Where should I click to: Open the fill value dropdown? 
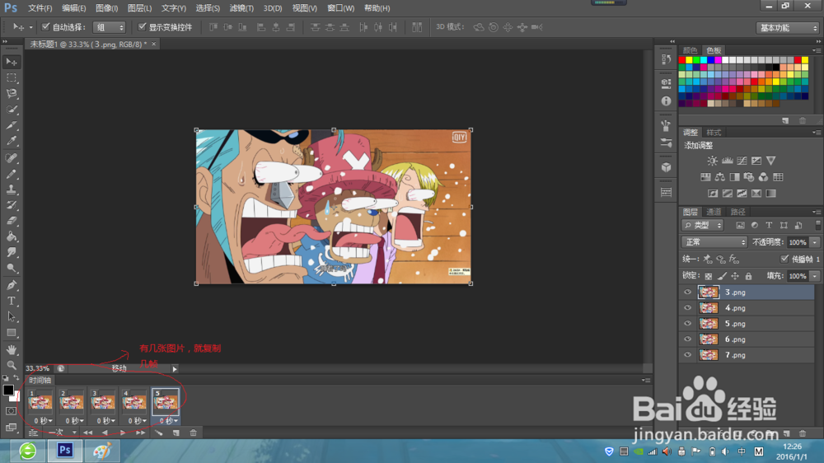[x=815, y=276]
